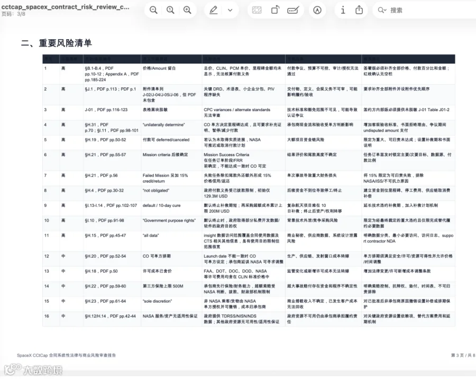Viewport: 476px width, 379px height.
Task: Rotate the page with rotate icon
Action: (275, 10)
